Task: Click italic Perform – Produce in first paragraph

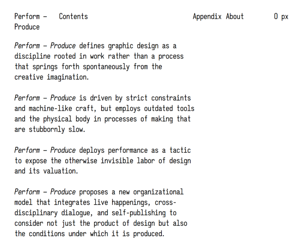Action: point(45,46)
